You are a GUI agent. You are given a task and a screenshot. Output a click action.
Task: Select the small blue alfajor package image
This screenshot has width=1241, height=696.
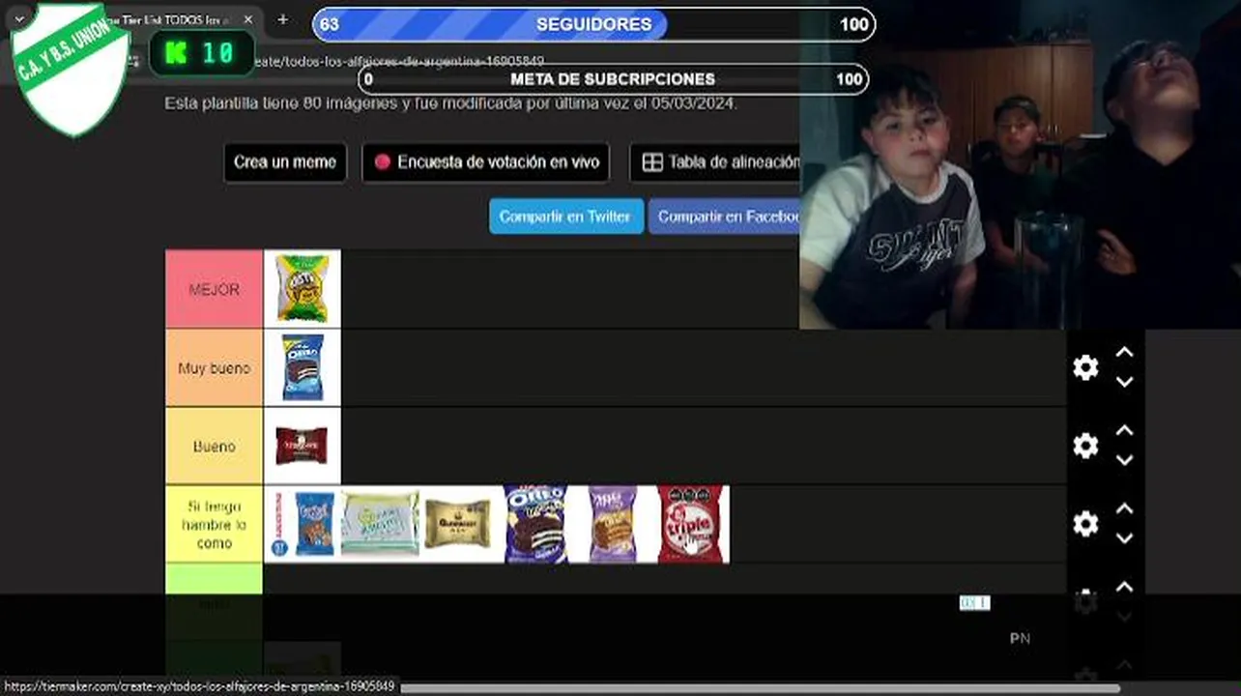pos(303,524)
